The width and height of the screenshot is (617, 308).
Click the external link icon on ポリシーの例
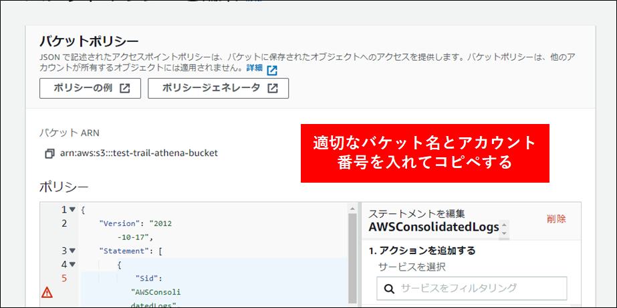point(125,88)
